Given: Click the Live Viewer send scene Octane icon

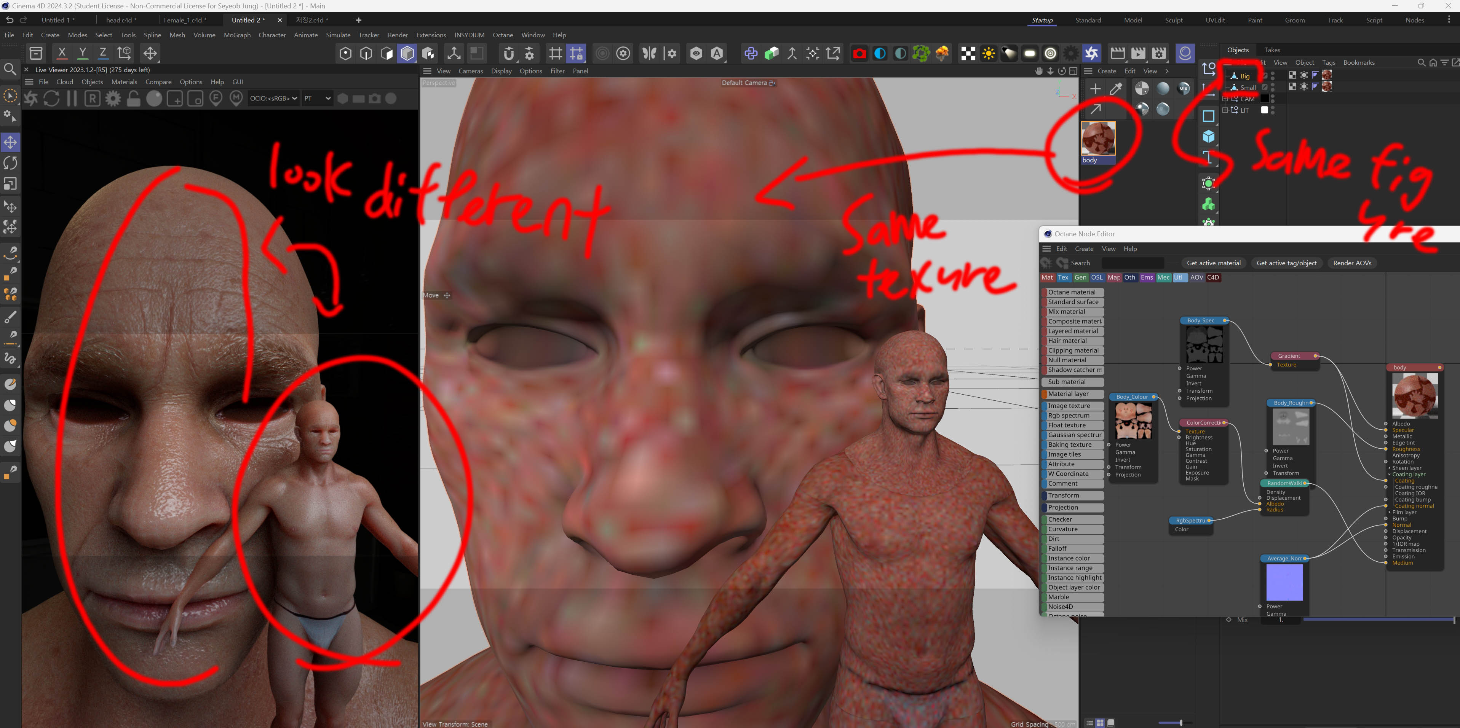Looking at the screenshot, I should [x=30, y=99].
